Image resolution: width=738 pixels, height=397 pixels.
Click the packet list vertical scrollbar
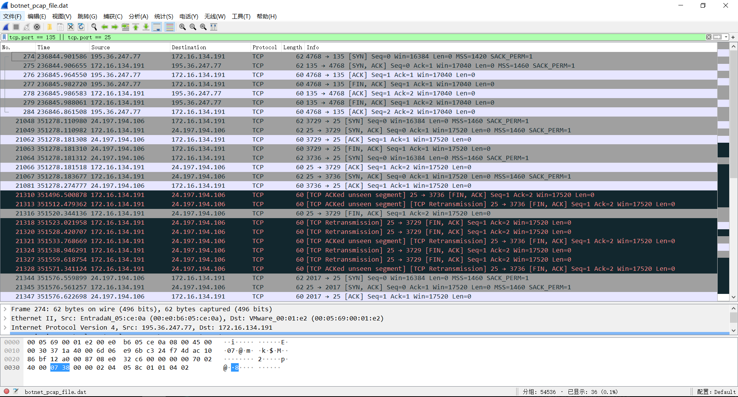pos(733,172)
